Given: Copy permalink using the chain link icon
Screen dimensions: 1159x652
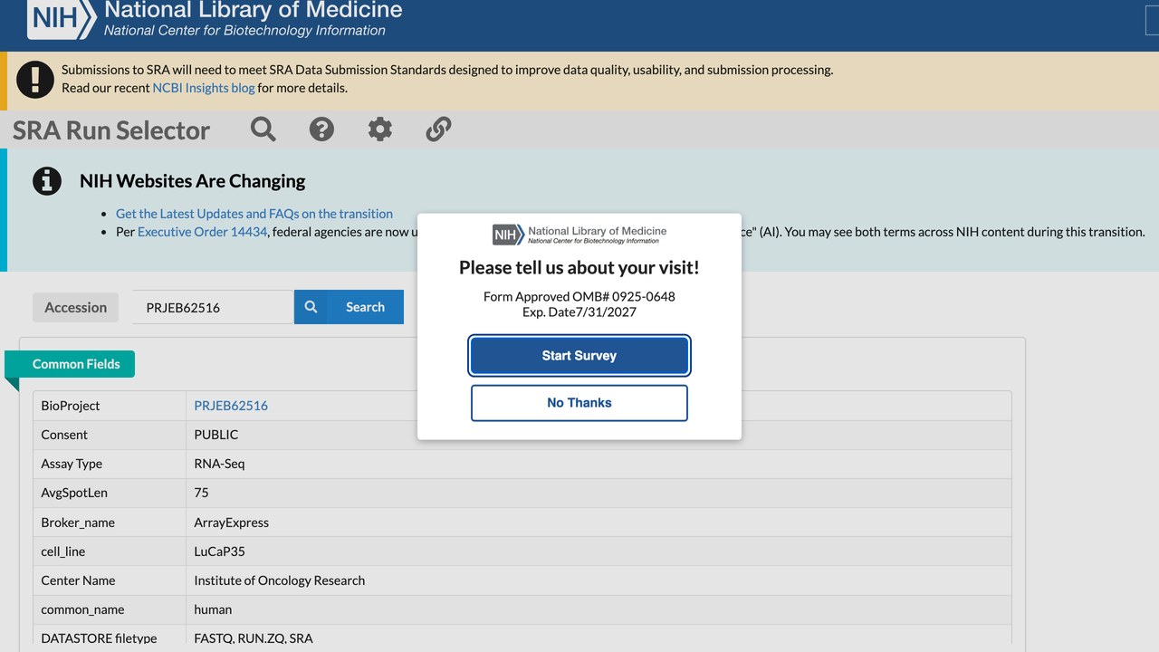Looking at the screenshot, I should pyautogui.click(x=438, y=129).
